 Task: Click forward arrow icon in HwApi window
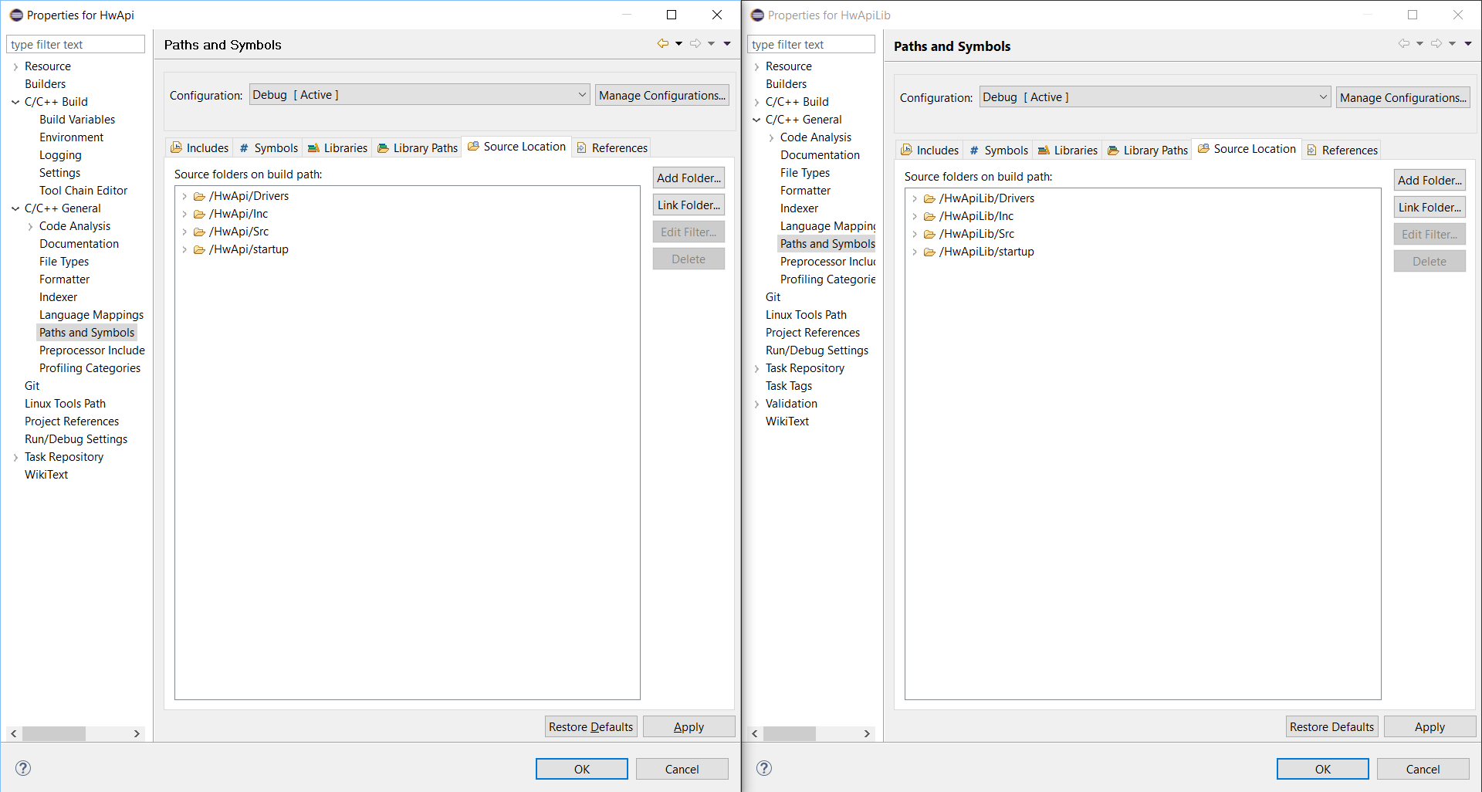click(x=695, y=44)
